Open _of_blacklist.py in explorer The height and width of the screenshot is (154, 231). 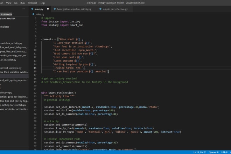tap(8, 60)
